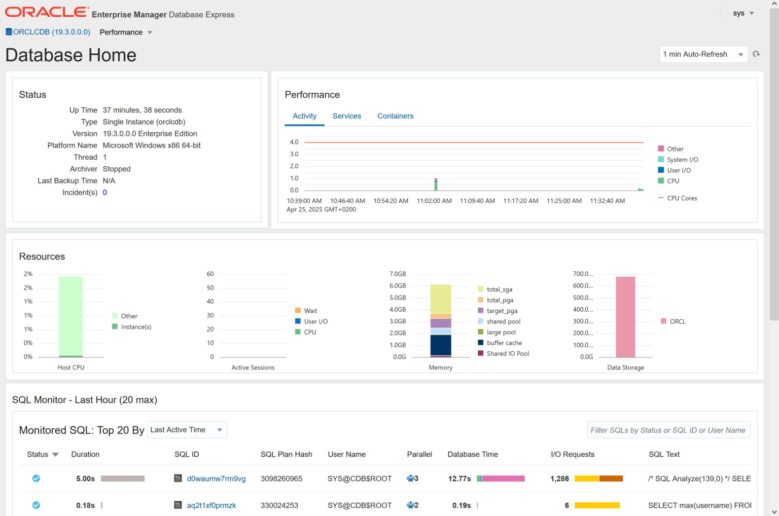Click the SQL icon beside aq2t1xf0prmzk

click(x=178, y=505)
